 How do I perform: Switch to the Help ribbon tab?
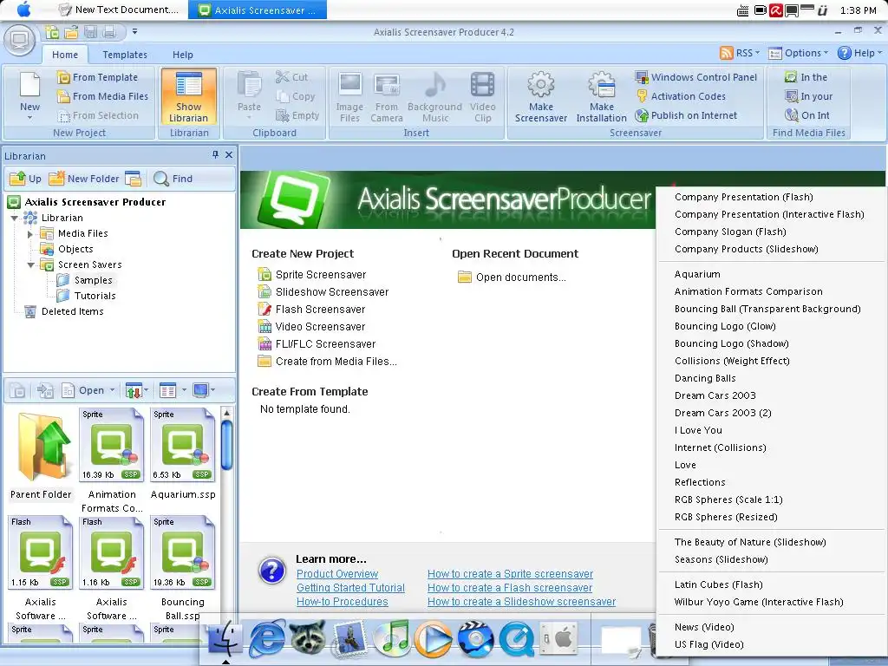pyautogui.click(x=182, y=55)
